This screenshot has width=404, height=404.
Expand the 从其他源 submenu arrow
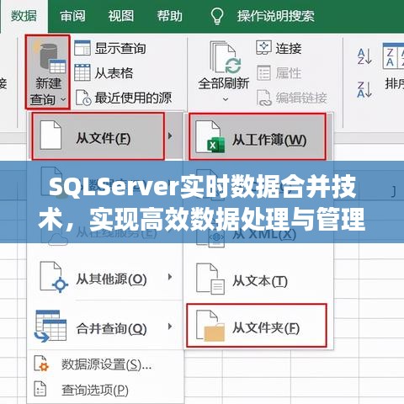click(170, 277)
